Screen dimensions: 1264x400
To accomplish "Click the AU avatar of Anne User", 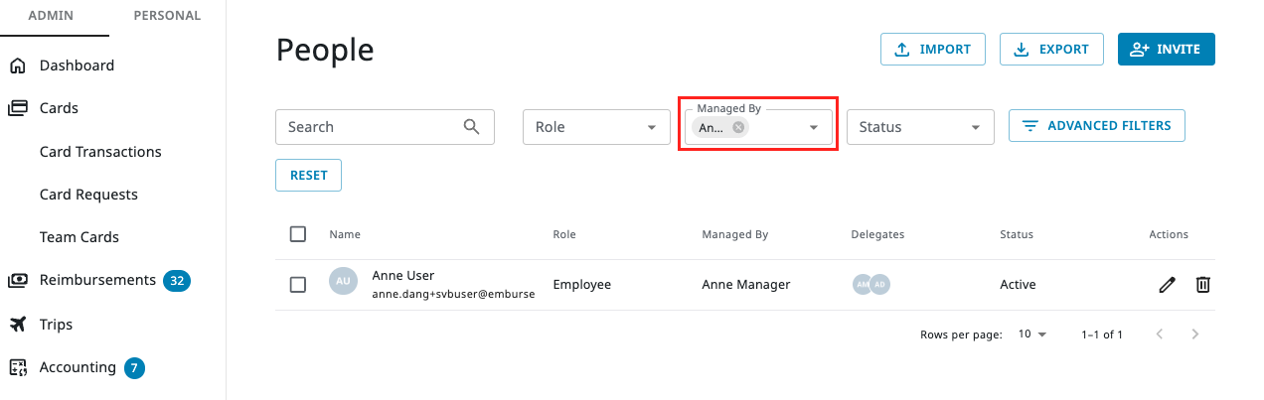I will (343, 281).
